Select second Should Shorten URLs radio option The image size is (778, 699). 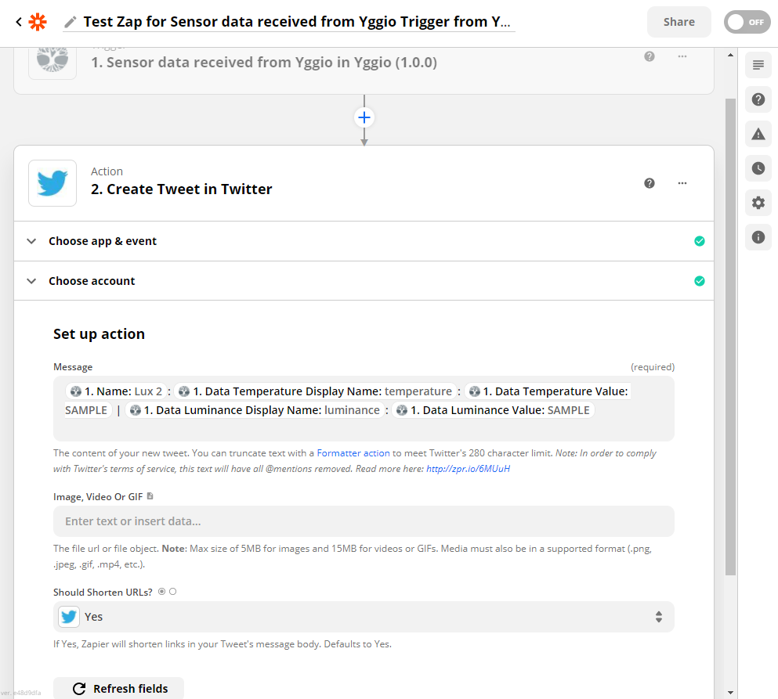[x=172, y=592]
